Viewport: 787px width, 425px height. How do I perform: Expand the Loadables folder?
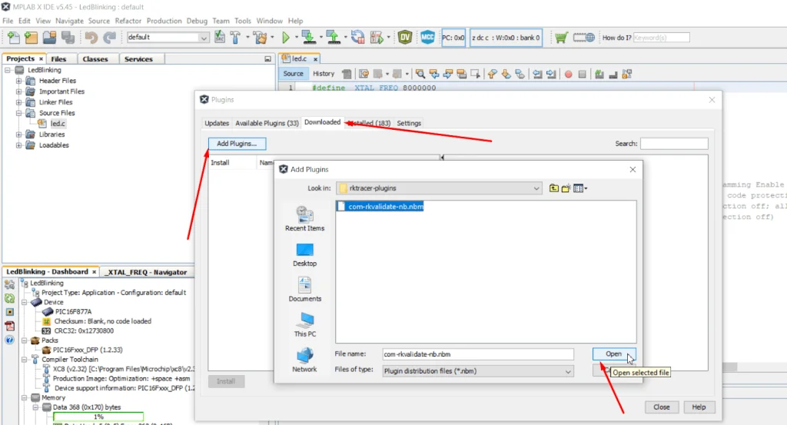(18, 145)
